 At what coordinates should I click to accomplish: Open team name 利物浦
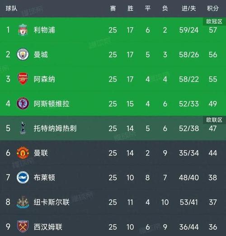point(44,30)
